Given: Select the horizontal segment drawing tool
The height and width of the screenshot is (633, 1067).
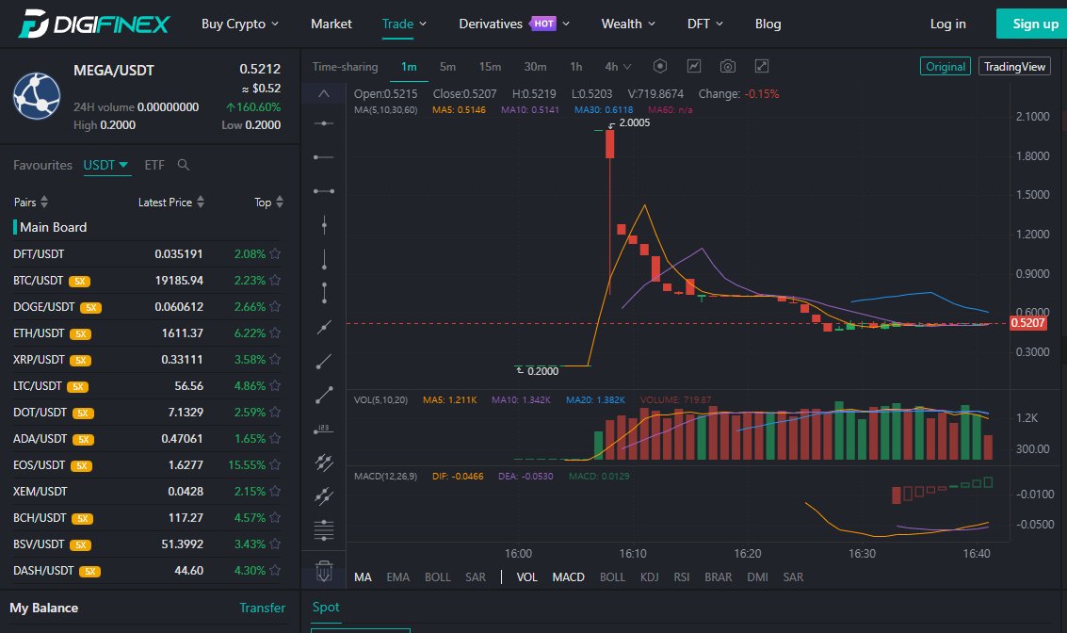Looking at the screenshot, I should tap(324, 191).
